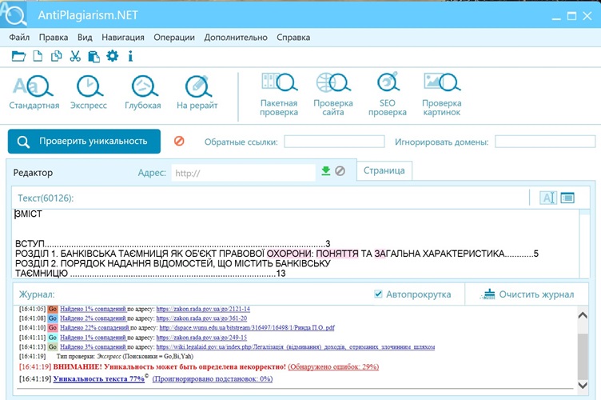The height and width of the screenshot is (400, 601).
Task: Maximize the AntiPlagiarism.NET window
Action: pyautogui.click(x=571, y=16)
